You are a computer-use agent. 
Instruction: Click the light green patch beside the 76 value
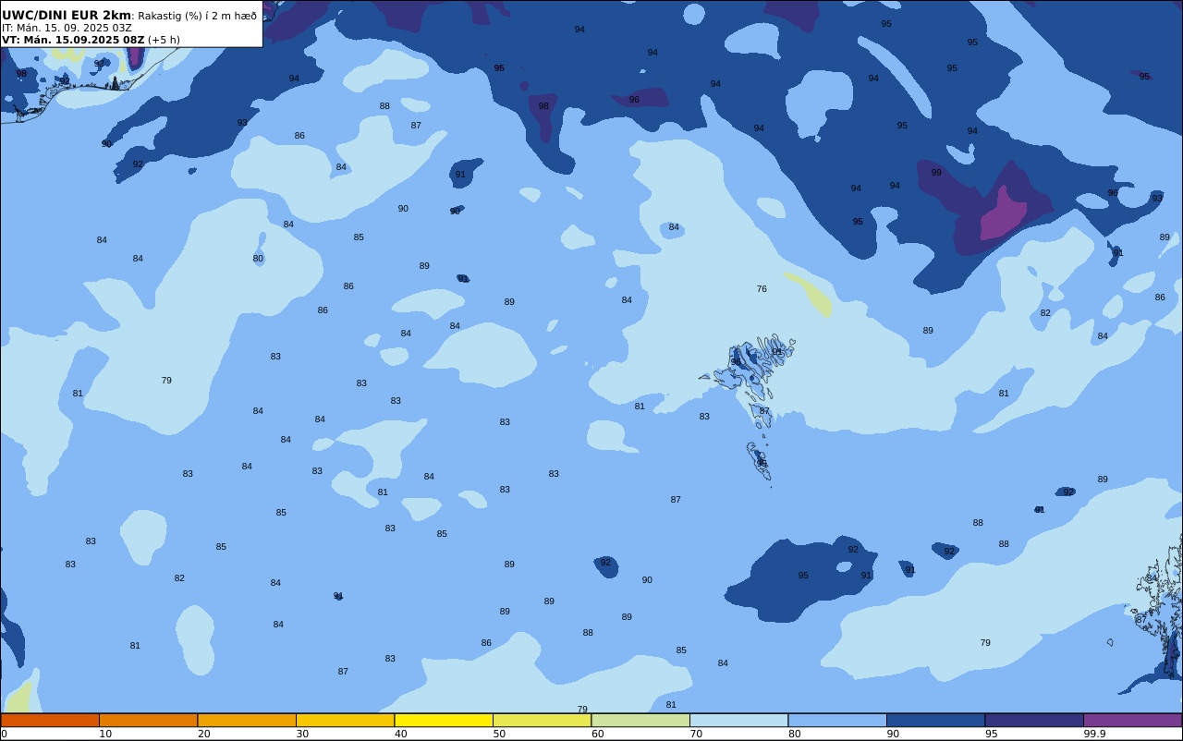[x=810, y=294]
